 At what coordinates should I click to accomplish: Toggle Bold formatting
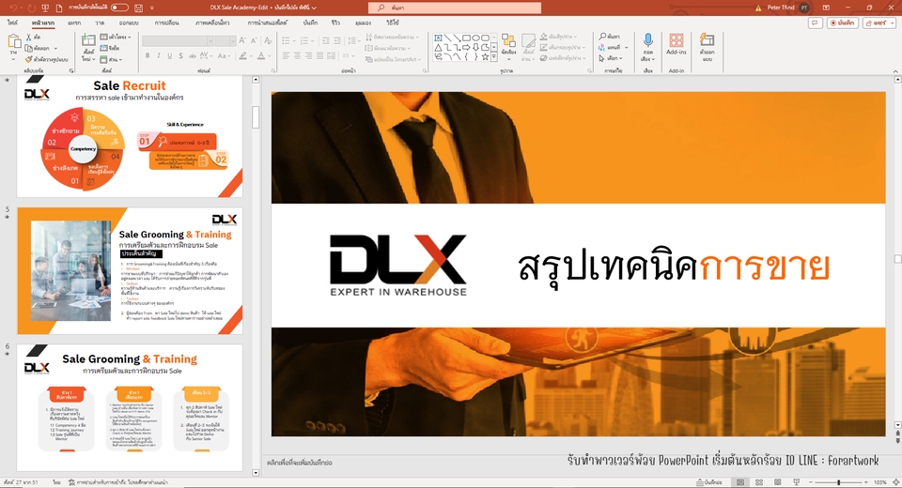pos(148,55)
